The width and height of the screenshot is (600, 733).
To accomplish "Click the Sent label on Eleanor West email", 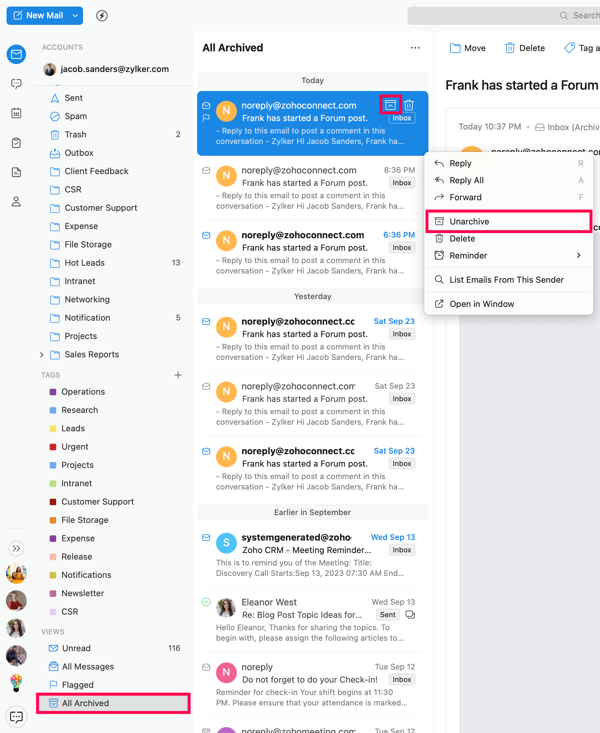I will click(388, 614).
